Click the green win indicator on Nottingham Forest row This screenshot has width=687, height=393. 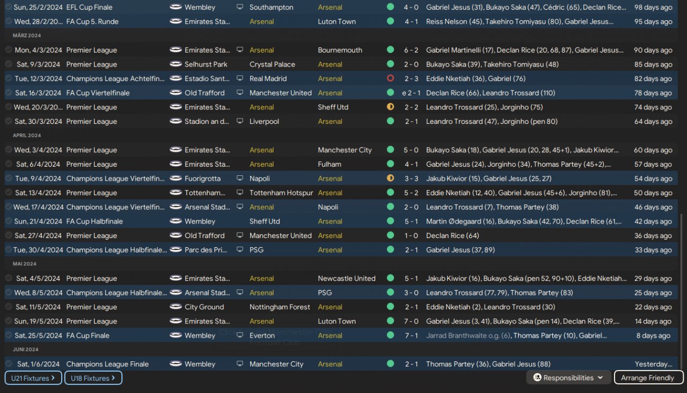[x=390, y=307]
